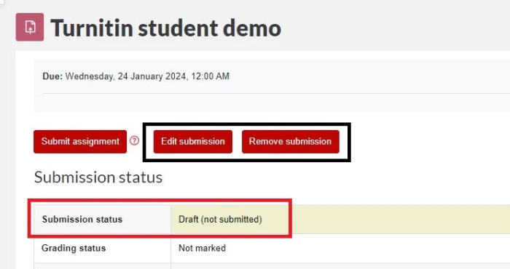Click the word Turnitin in the heading
The width and height of the screenshot is (510, 269).
pyautogui.click(x=92, y=28)
